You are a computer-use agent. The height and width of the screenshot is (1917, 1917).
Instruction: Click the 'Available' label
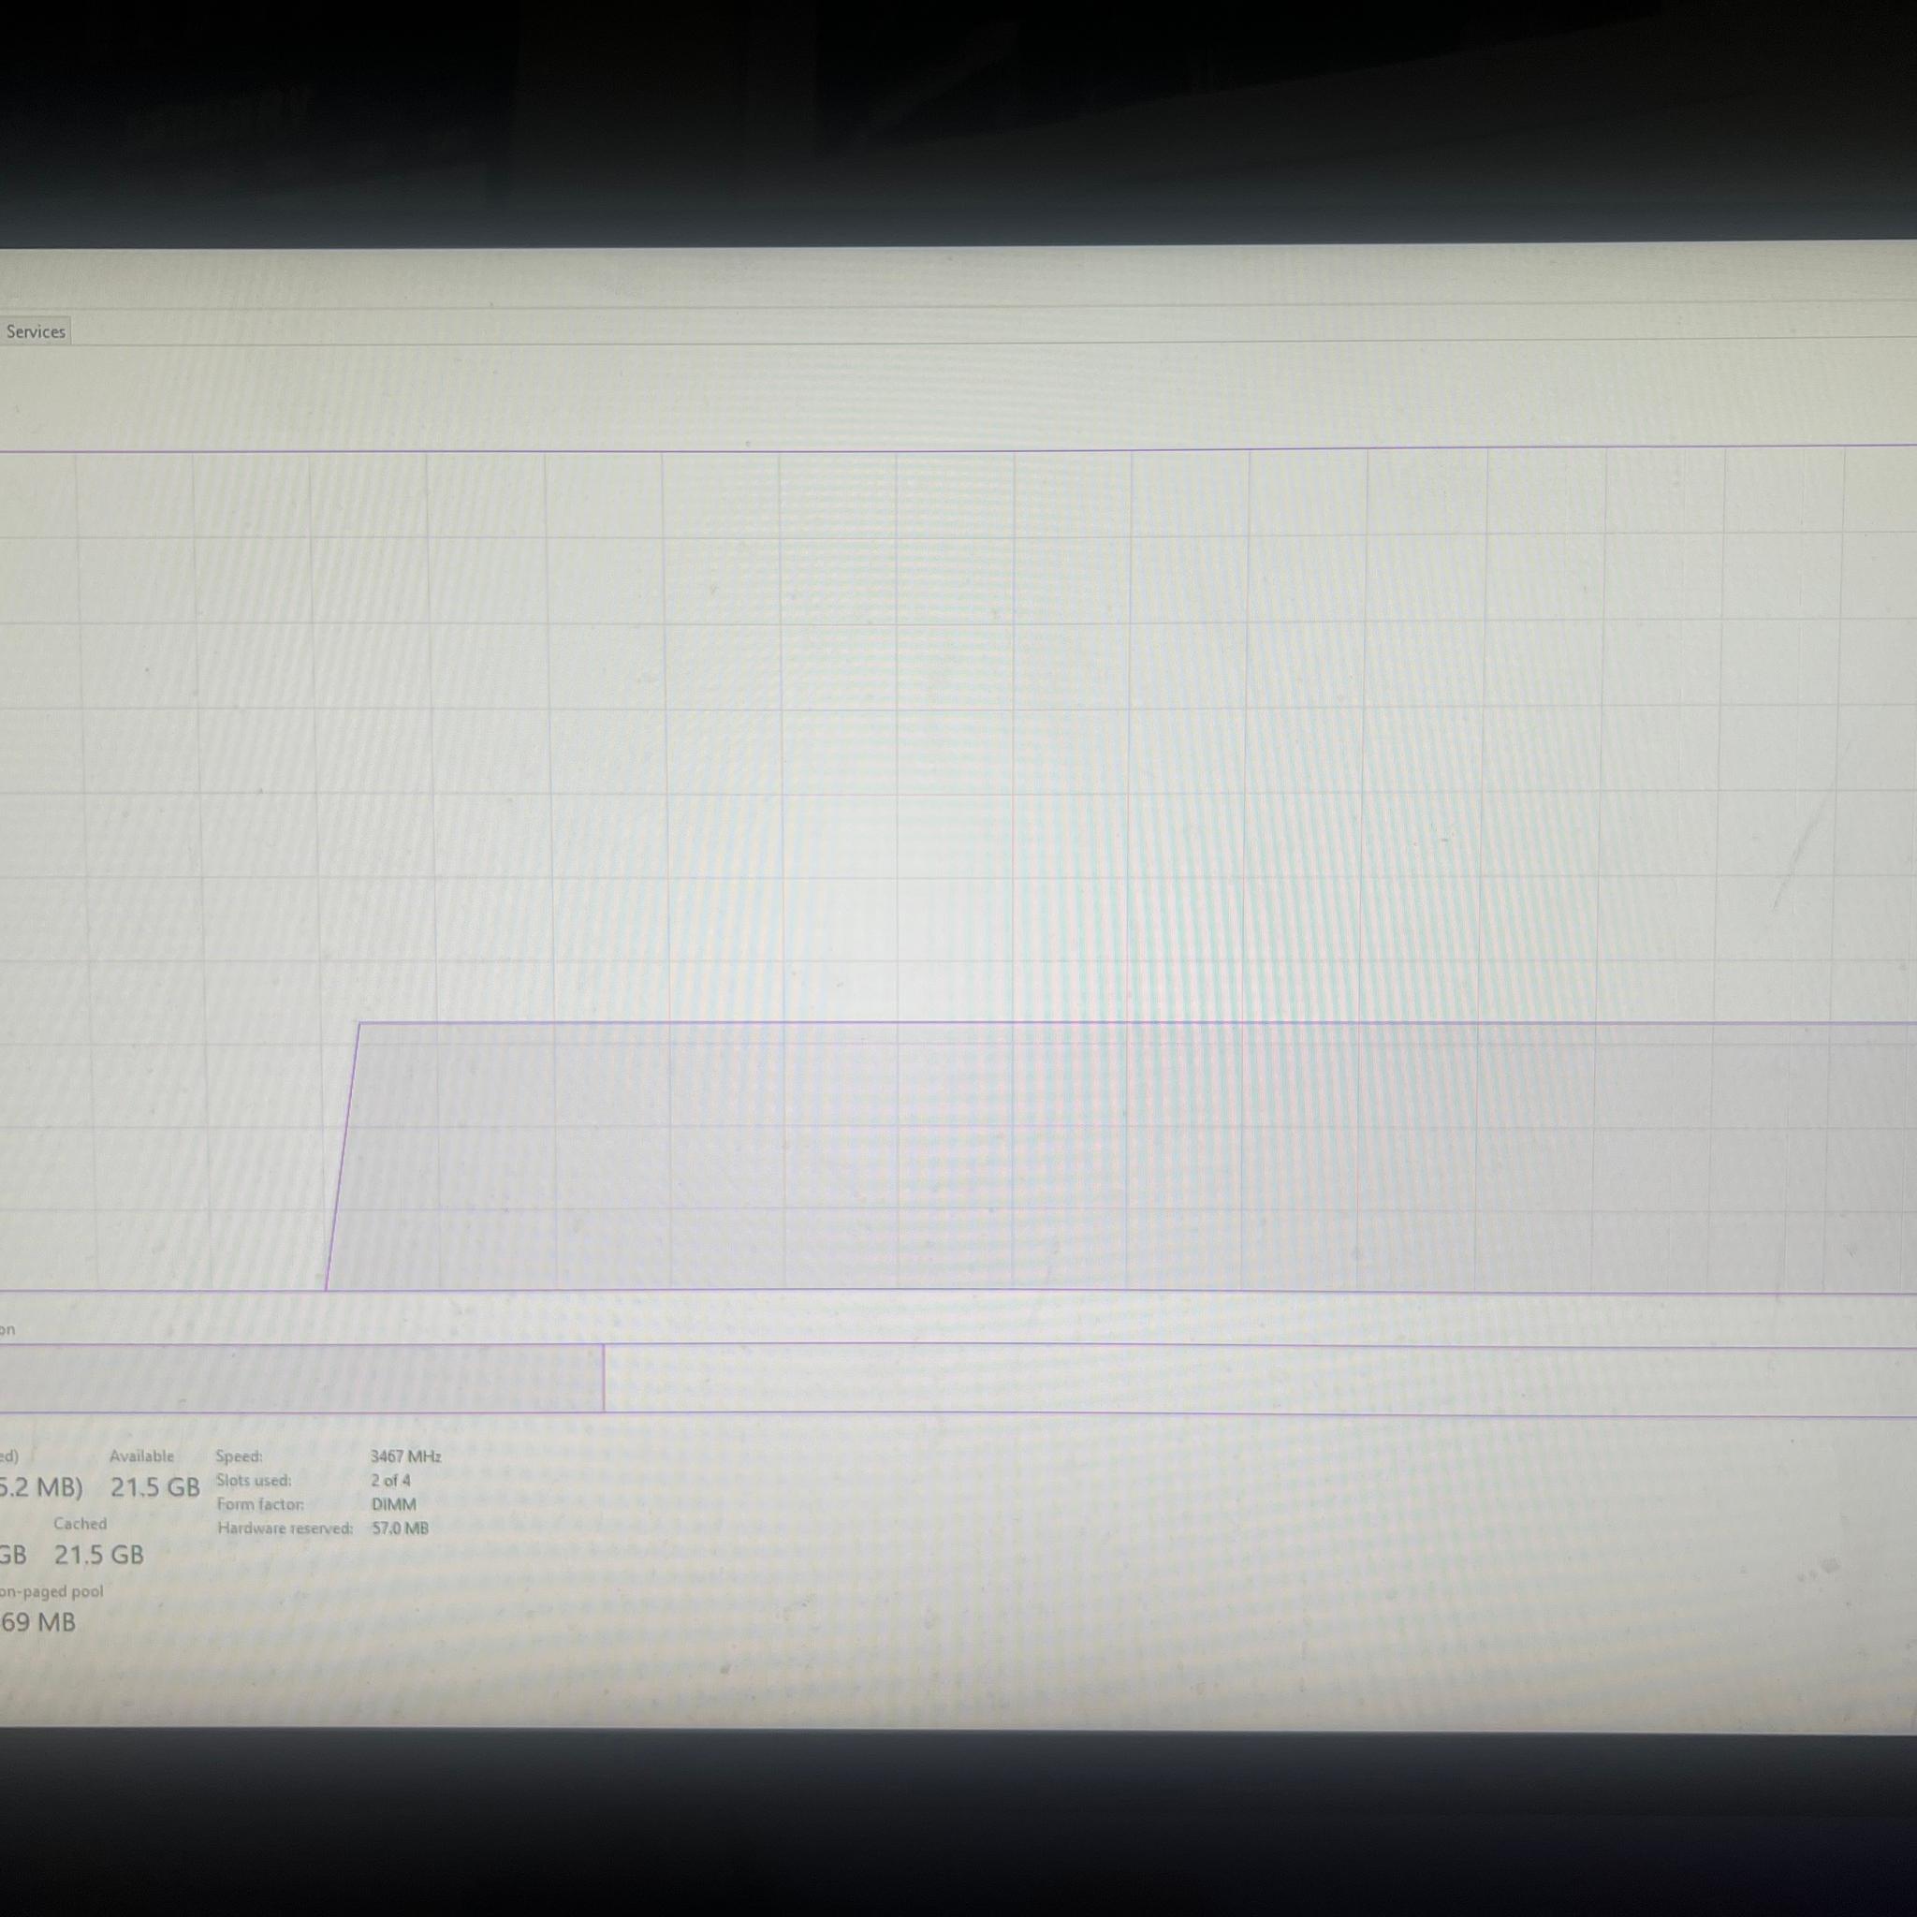pyautogui.click(x=142, y=1456)
